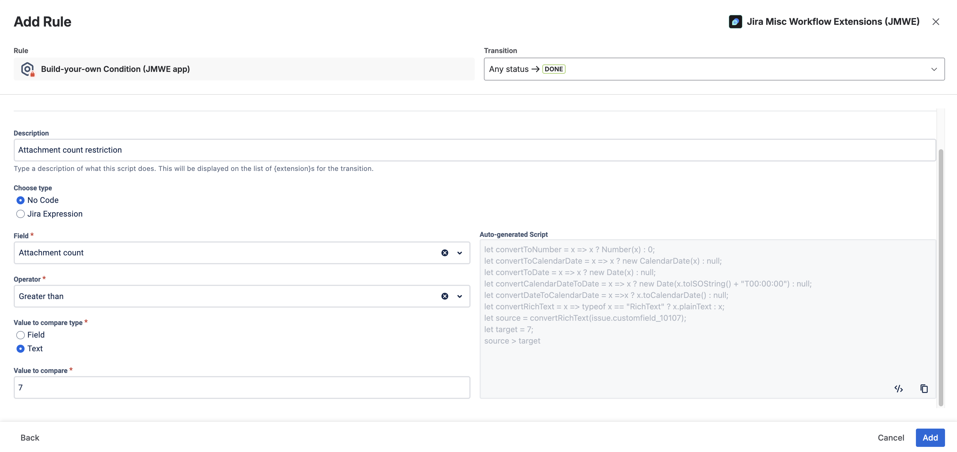Viewport: 957px width, 452px height.
Task: Click the blue Add button
Action: point(930,437)
